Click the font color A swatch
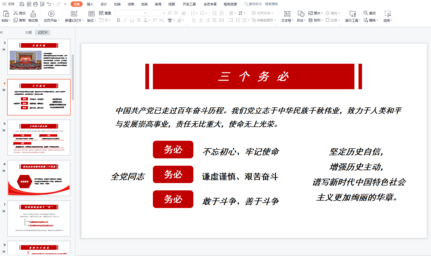This screenshot has width=431, height=256. pyautogui.click(x=146, y=20)
